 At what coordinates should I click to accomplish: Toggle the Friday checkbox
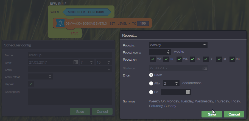pos(206,59)
